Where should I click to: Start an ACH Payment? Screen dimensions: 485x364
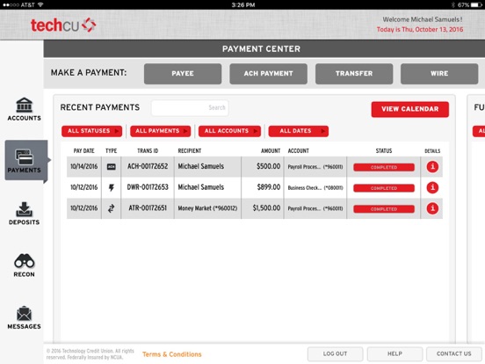[269, 74]
